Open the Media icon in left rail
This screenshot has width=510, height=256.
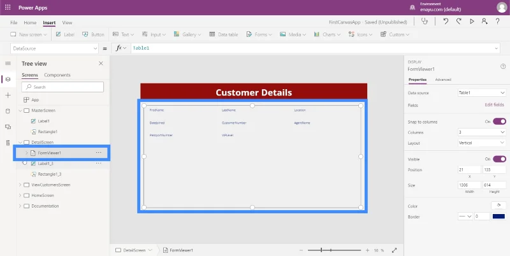pos(8,127)
